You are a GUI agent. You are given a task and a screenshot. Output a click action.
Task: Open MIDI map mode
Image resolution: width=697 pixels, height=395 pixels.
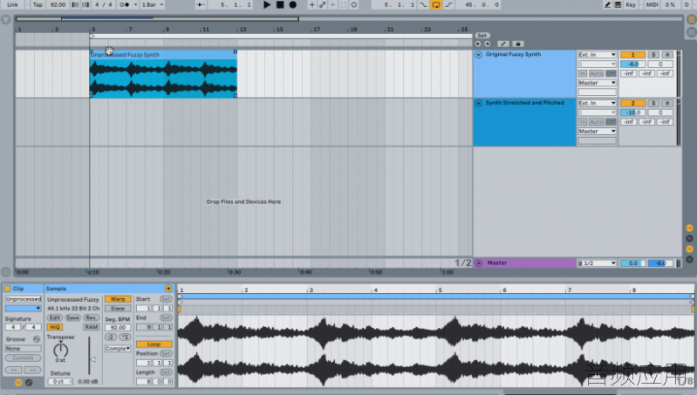click(653, 5)
